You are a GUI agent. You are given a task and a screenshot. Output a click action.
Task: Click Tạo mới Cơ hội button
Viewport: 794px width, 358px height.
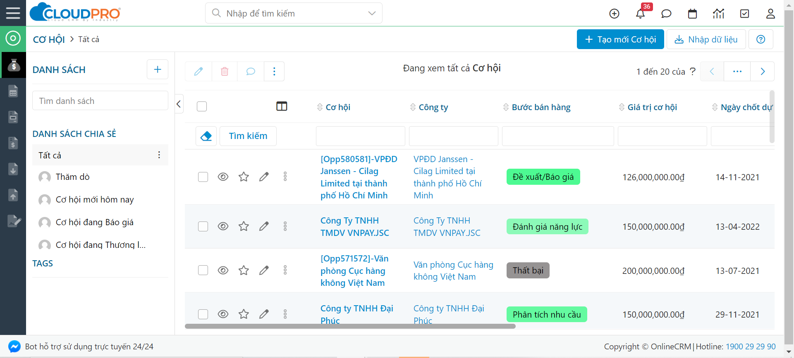click(x=620, y=39)
